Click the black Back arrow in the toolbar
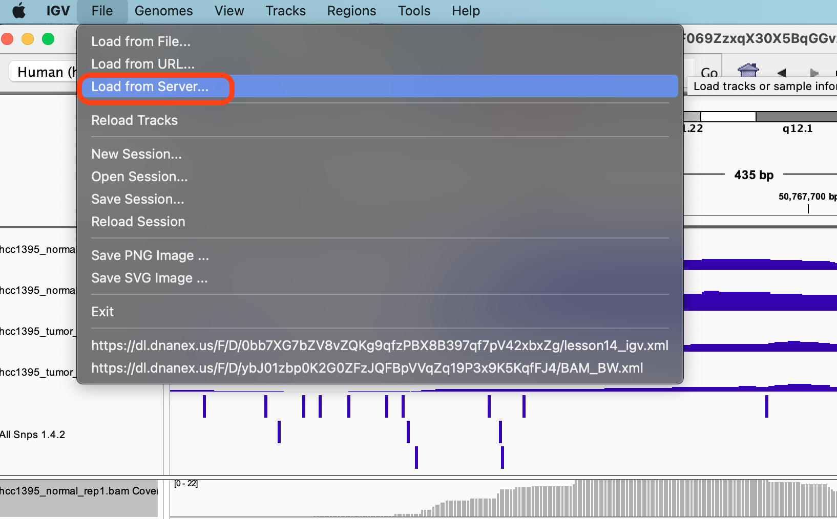The width and height of the screenshot is (837, 519). (x=782, y=72)
